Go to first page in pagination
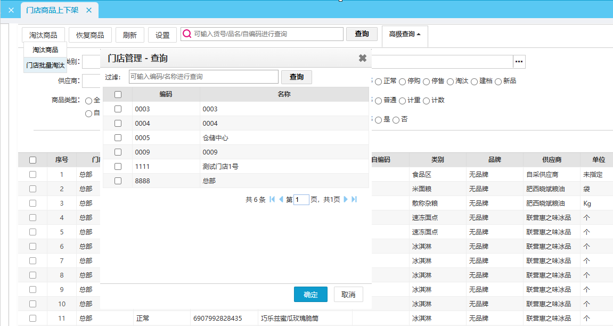The height and width of the screenshot is (326, 613). pyautogui.click(x=272, y=199)
